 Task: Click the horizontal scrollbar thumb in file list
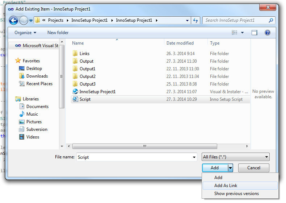click(145, 146)
